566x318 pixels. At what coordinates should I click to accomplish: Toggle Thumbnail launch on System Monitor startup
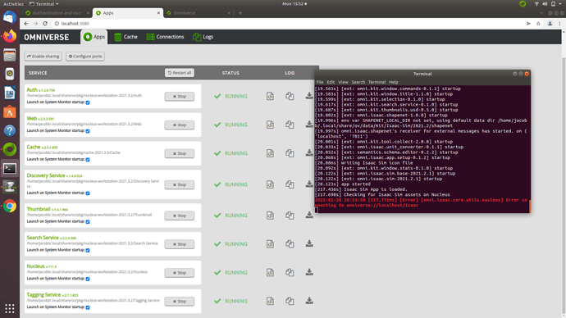tap(88, 222)
